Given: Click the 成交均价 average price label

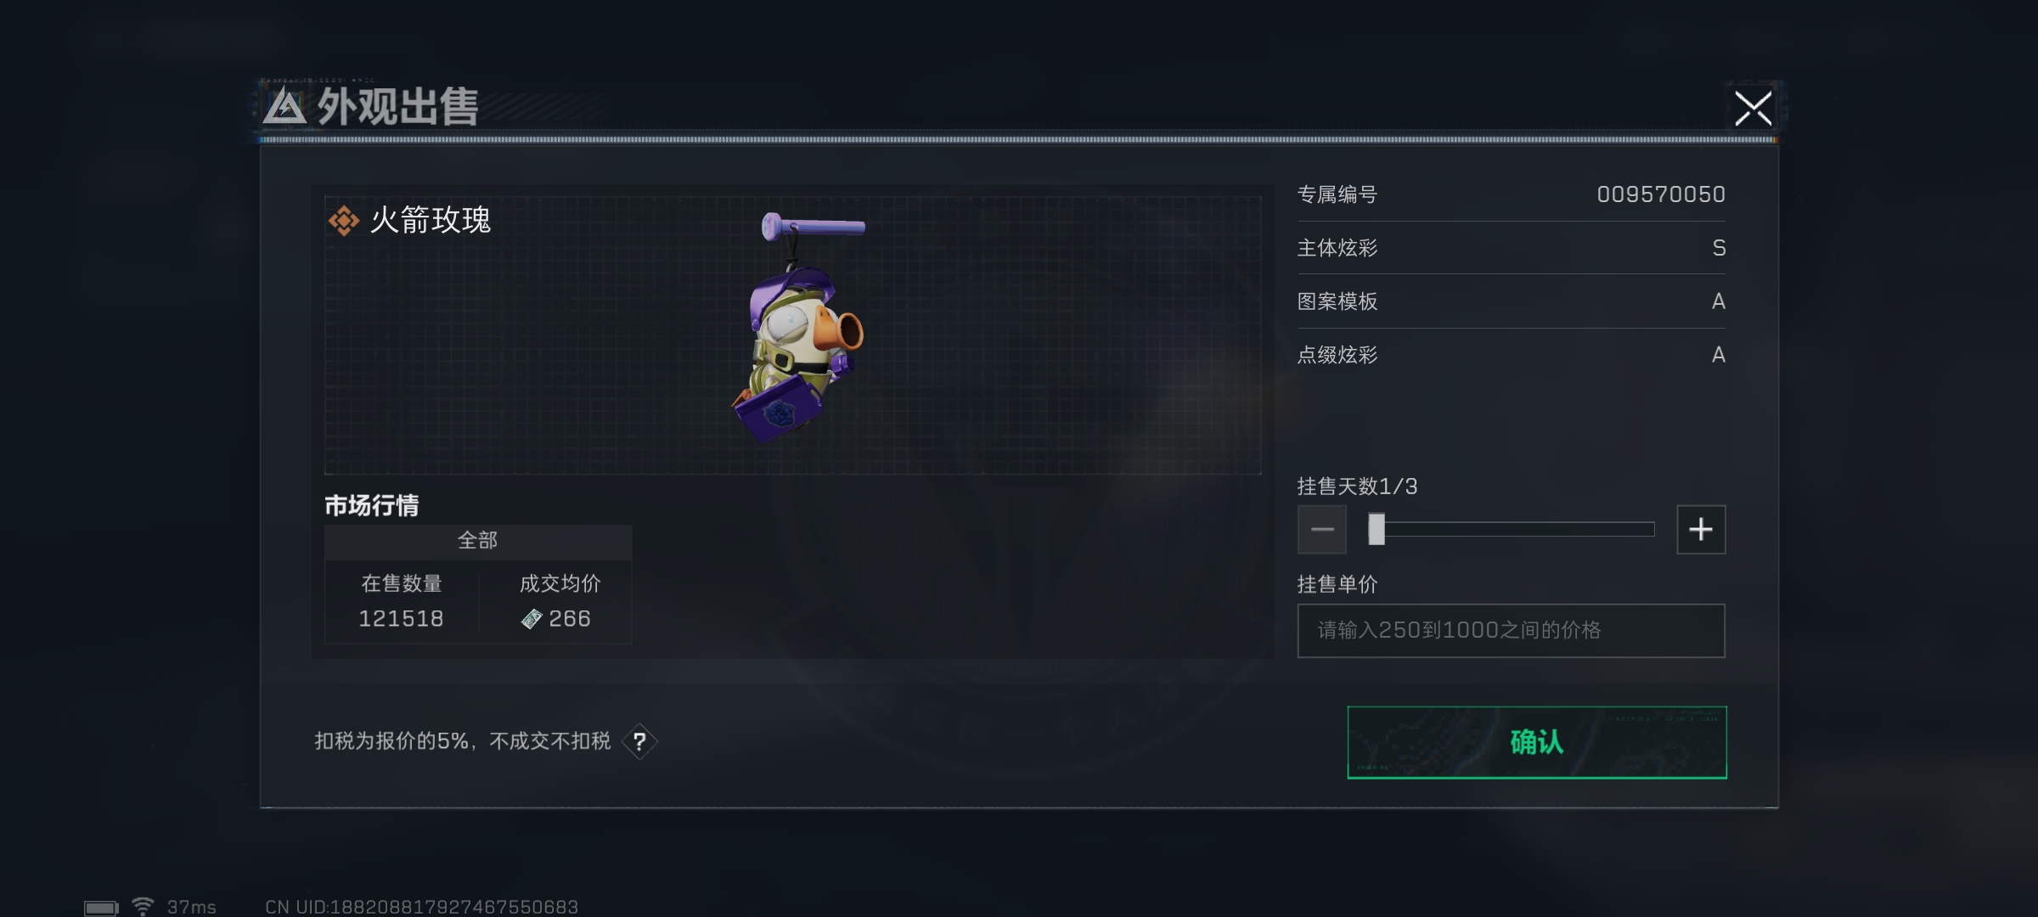Looking at the screenshot, I should (560, 584).
